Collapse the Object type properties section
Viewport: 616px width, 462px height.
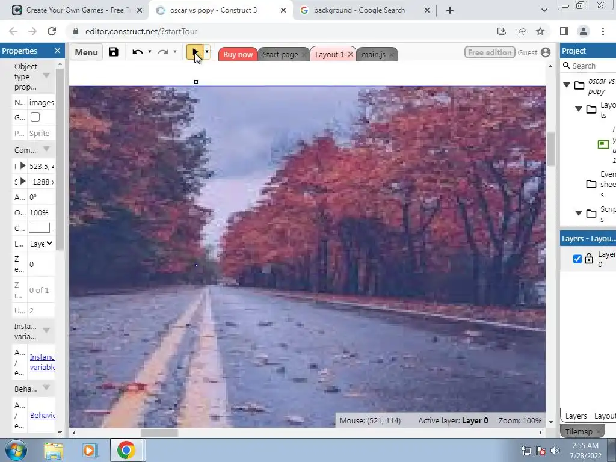46,75
